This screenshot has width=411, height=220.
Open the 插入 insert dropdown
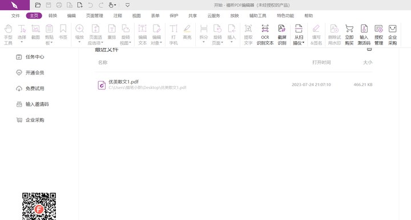click(x=231, y=42)
